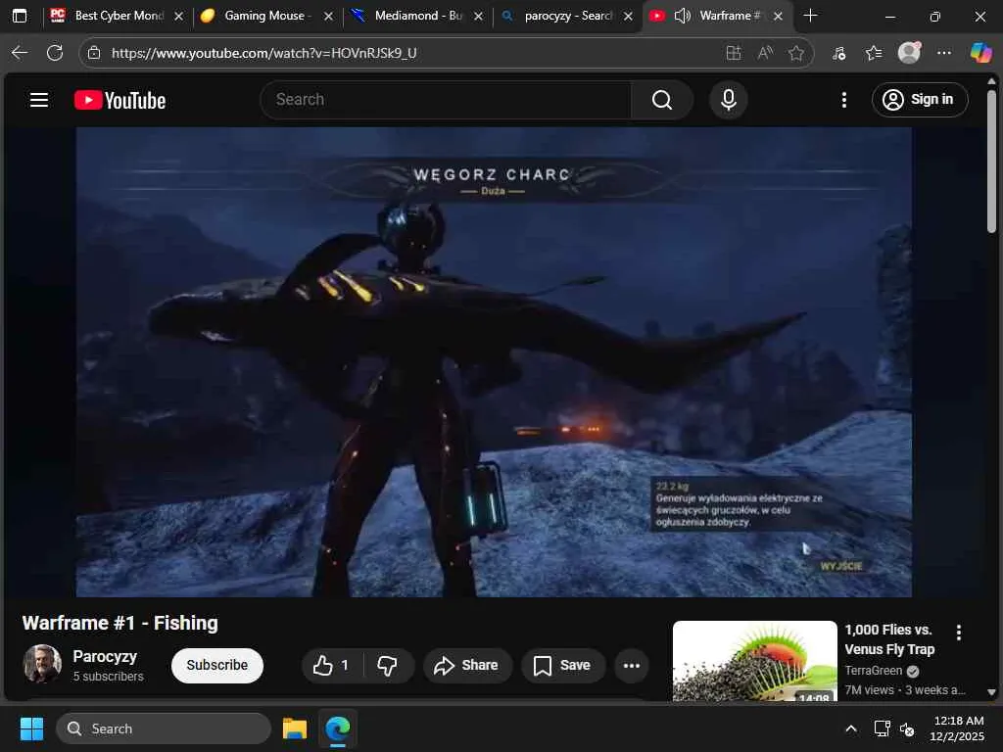Viewport: 1003px width, 752px height.
Task: Open the YouTube guide hamburger menu
Action: click(39, 100)
